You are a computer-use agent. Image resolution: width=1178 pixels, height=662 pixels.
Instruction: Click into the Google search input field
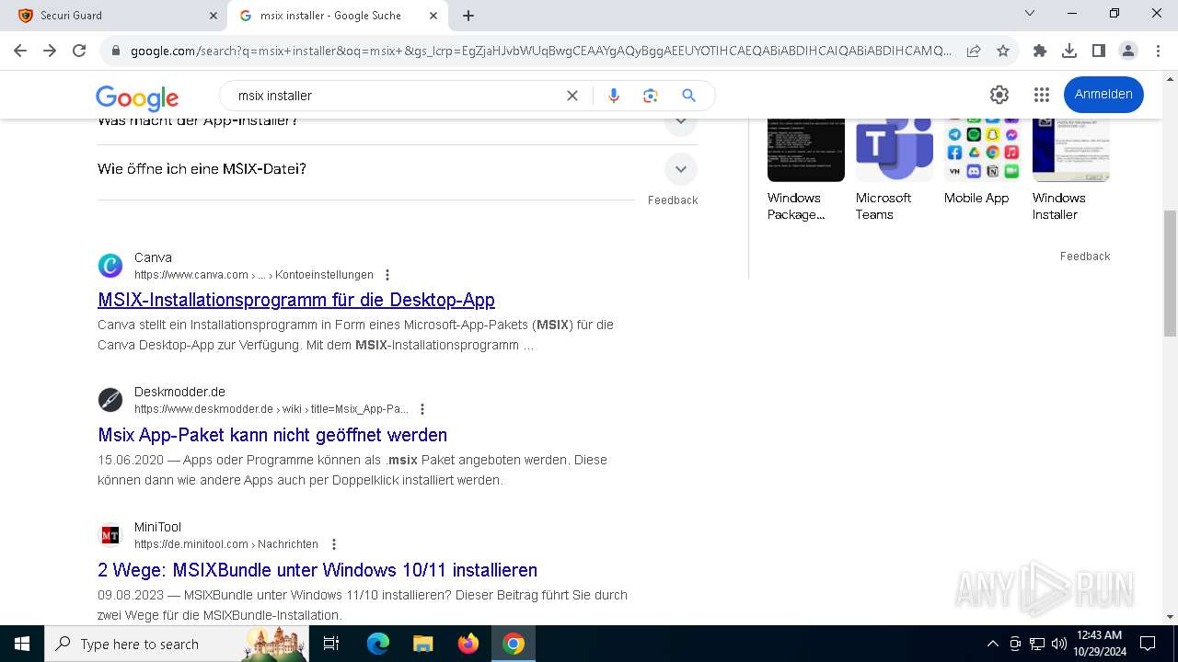pos(396,96)
